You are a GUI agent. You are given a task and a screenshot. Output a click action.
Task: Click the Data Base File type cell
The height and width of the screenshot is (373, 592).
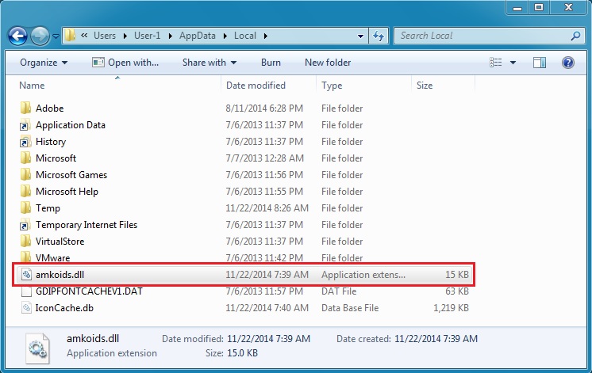point(350,308)
